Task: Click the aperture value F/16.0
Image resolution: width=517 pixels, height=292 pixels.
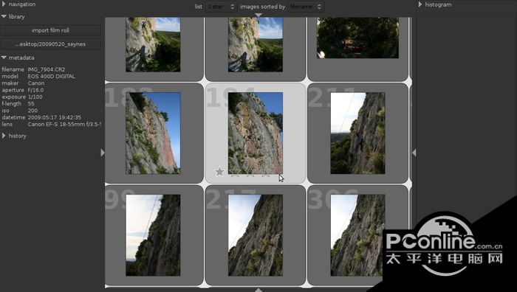Action: [x=35, y=90]
